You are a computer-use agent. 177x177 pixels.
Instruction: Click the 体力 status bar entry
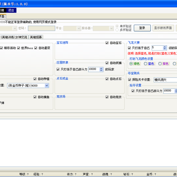coord(72,174)
